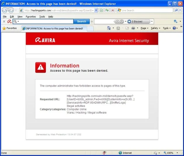Click the Information heading
The height and width of the screenshot is (156, 184).
[65, 66]
